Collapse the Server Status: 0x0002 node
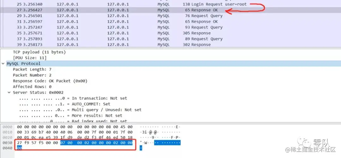The height and width of the screenshot is (158, 341). (9, 93)
